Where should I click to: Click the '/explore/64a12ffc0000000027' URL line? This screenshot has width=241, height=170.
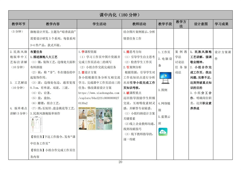pyautogui.click(x=99, y=98)
